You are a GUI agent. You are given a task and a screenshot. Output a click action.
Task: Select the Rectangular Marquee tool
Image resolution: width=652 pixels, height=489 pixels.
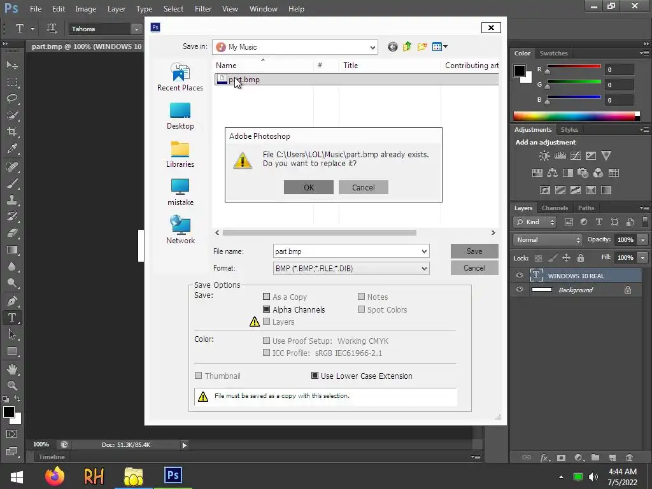[x=12, y=82]
